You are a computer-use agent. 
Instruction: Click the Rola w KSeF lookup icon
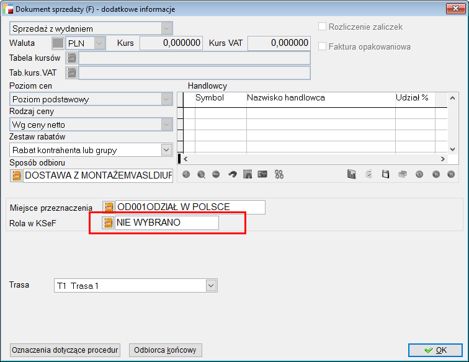point(109,223)
